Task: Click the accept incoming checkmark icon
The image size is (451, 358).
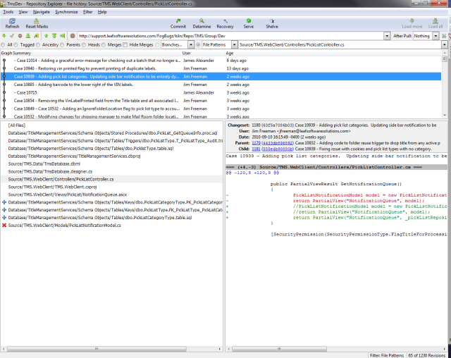Action: coord(12,36)
